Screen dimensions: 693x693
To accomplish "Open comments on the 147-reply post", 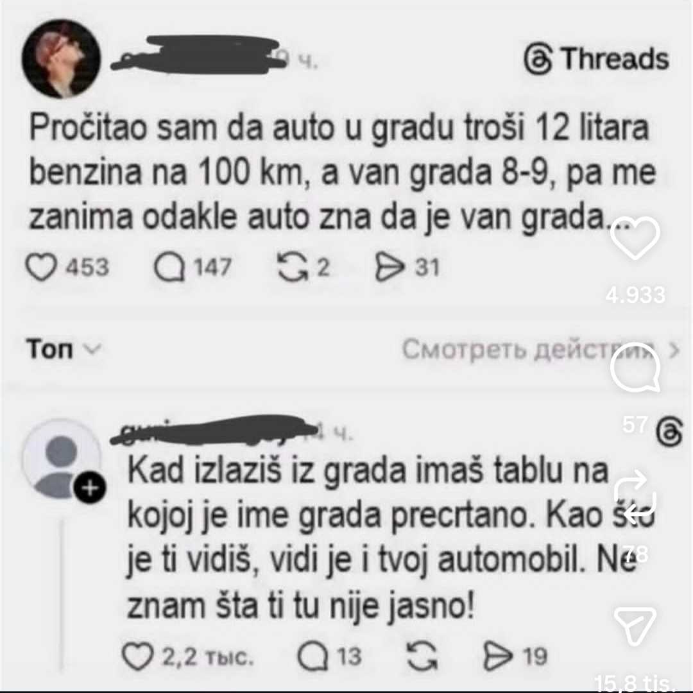I will [169, 268].
